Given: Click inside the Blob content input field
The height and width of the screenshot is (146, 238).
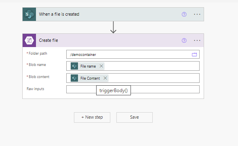Looking at the screenshot, I should 133,78.
